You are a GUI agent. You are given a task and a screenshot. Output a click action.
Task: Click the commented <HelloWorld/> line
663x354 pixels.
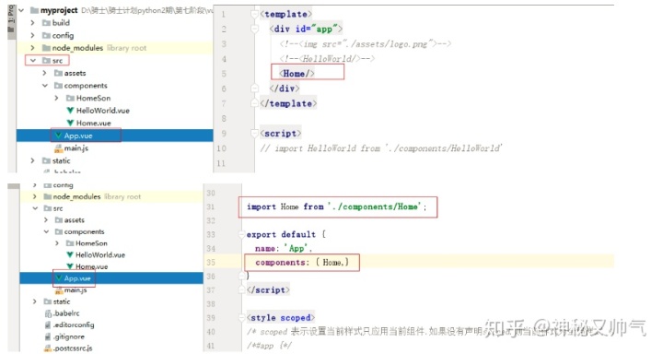click(327, 58)
